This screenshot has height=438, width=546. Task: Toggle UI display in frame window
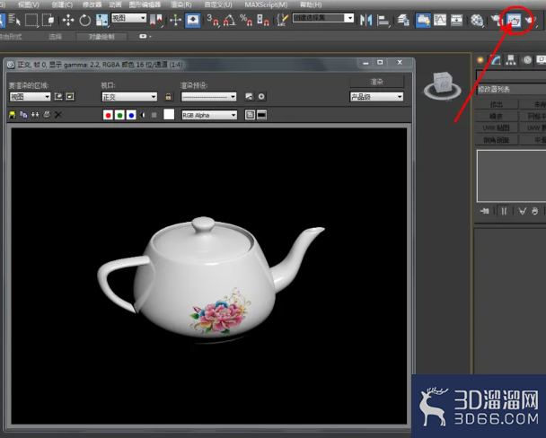coord(261,115)
